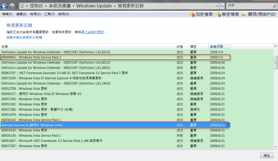
Task: Sort by the 類型 column header
Action: [199, 46]
